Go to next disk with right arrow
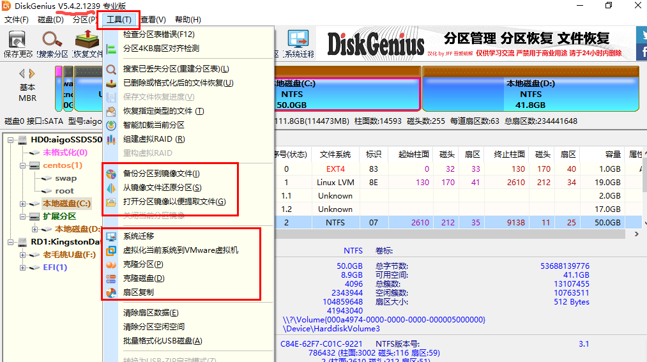The height and width of the screenshot is (362, 647). coord(32,74)
